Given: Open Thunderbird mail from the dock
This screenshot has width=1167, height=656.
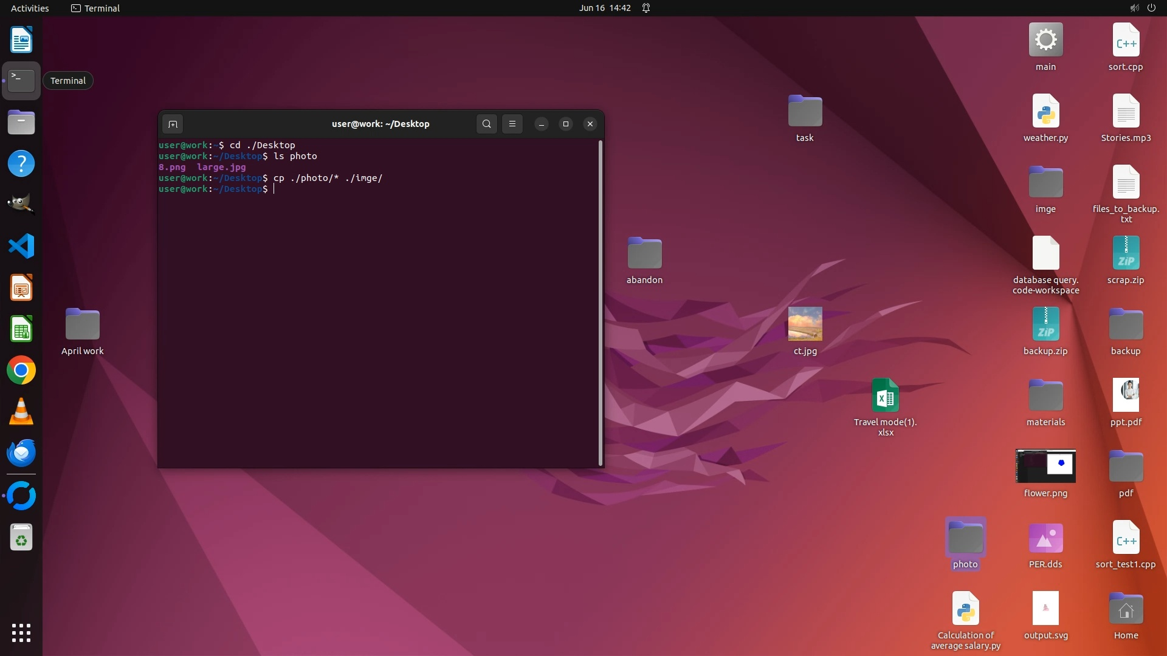Looking at the screenshot, I should click(x=21, y=453).
